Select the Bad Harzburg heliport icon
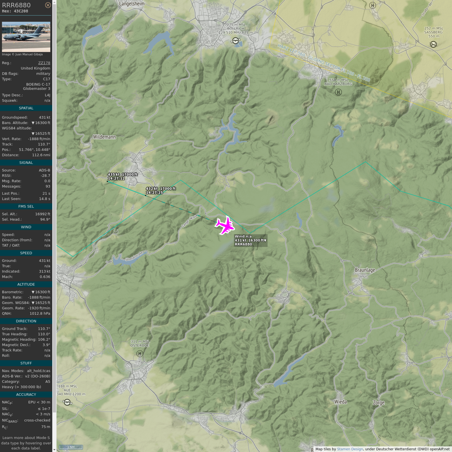Image resolution: width=452 pixels, height=452 pixels. click(x=338, y=92)
